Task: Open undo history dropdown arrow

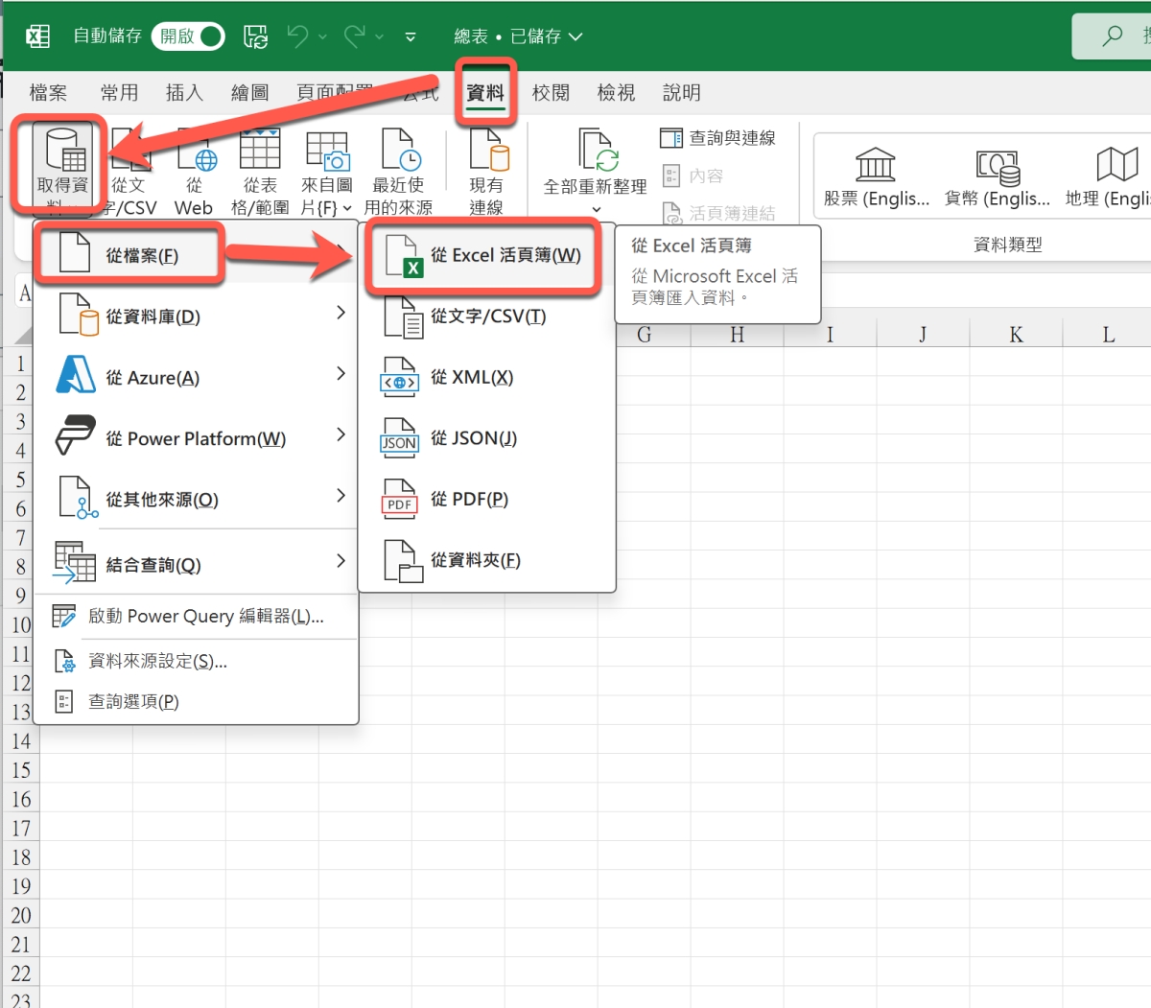Action: (x=322, y=37)
